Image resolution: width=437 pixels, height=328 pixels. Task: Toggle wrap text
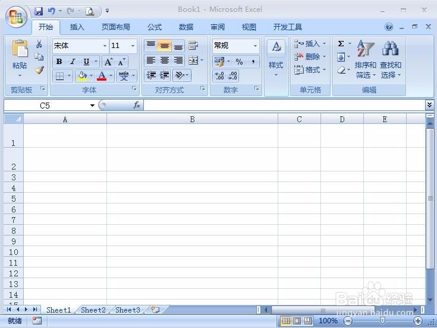(193, 46)
